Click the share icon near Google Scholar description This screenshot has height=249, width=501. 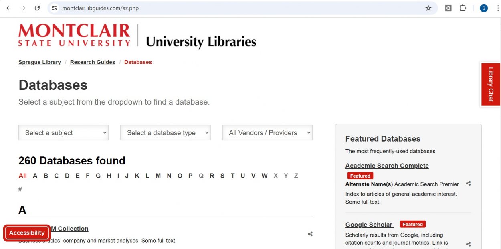point(468,244)
